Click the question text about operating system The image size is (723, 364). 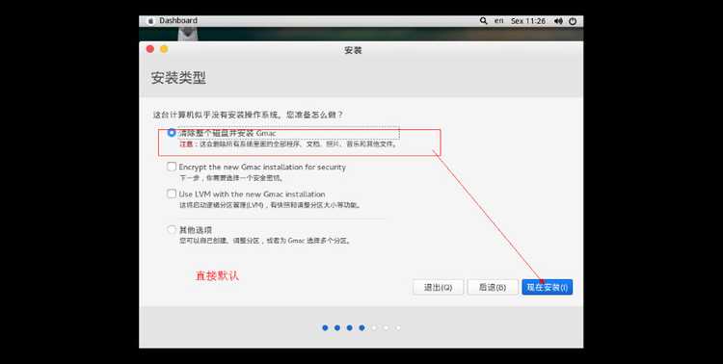pos(248,115)
